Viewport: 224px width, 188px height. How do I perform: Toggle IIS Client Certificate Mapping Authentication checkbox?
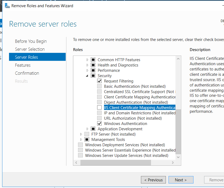pos(100,108)
